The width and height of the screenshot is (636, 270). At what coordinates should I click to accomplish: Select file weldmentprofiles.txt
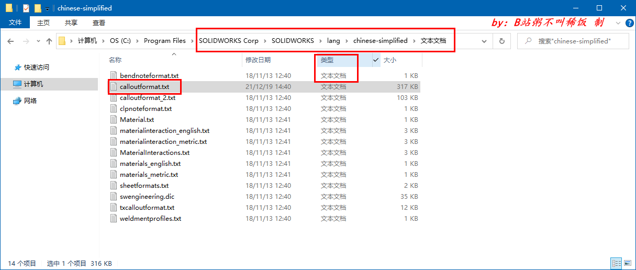pos(150,219)
